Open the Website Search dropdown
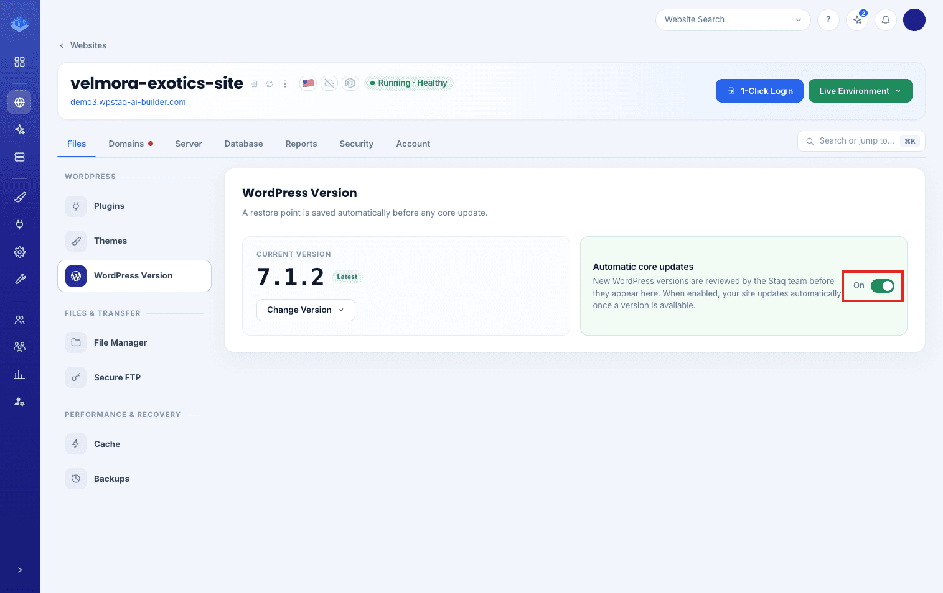Viewport: 943px width, 593px height. pyautogui.click(x=733, y=20)
